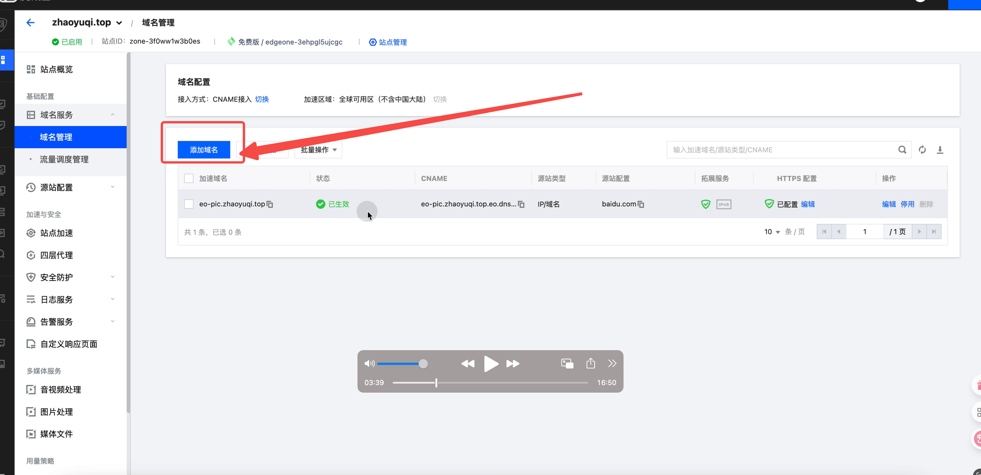Expand the 安全防护 sidebar group

[x=112, y=277]
